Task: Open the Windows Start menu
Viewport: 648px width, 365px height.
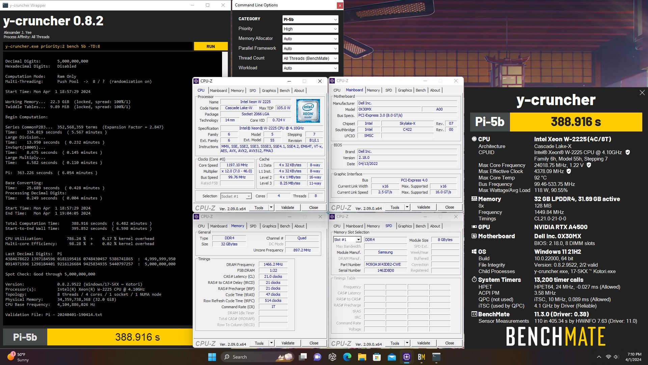Action: (212, 357)
